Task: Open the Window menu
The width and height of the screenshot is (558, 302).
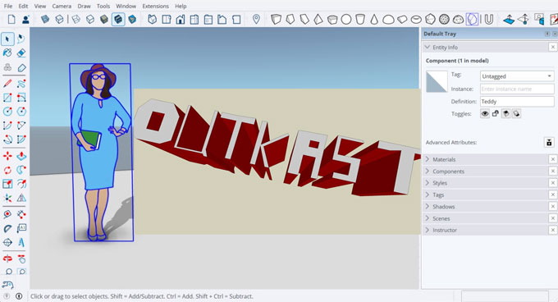Action: pos(126,6)
